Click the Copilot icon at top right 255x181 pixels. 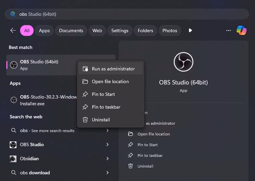point(241,30)
